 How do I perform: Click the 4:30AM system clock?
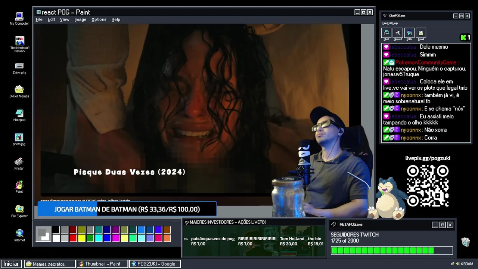(467, 264)
